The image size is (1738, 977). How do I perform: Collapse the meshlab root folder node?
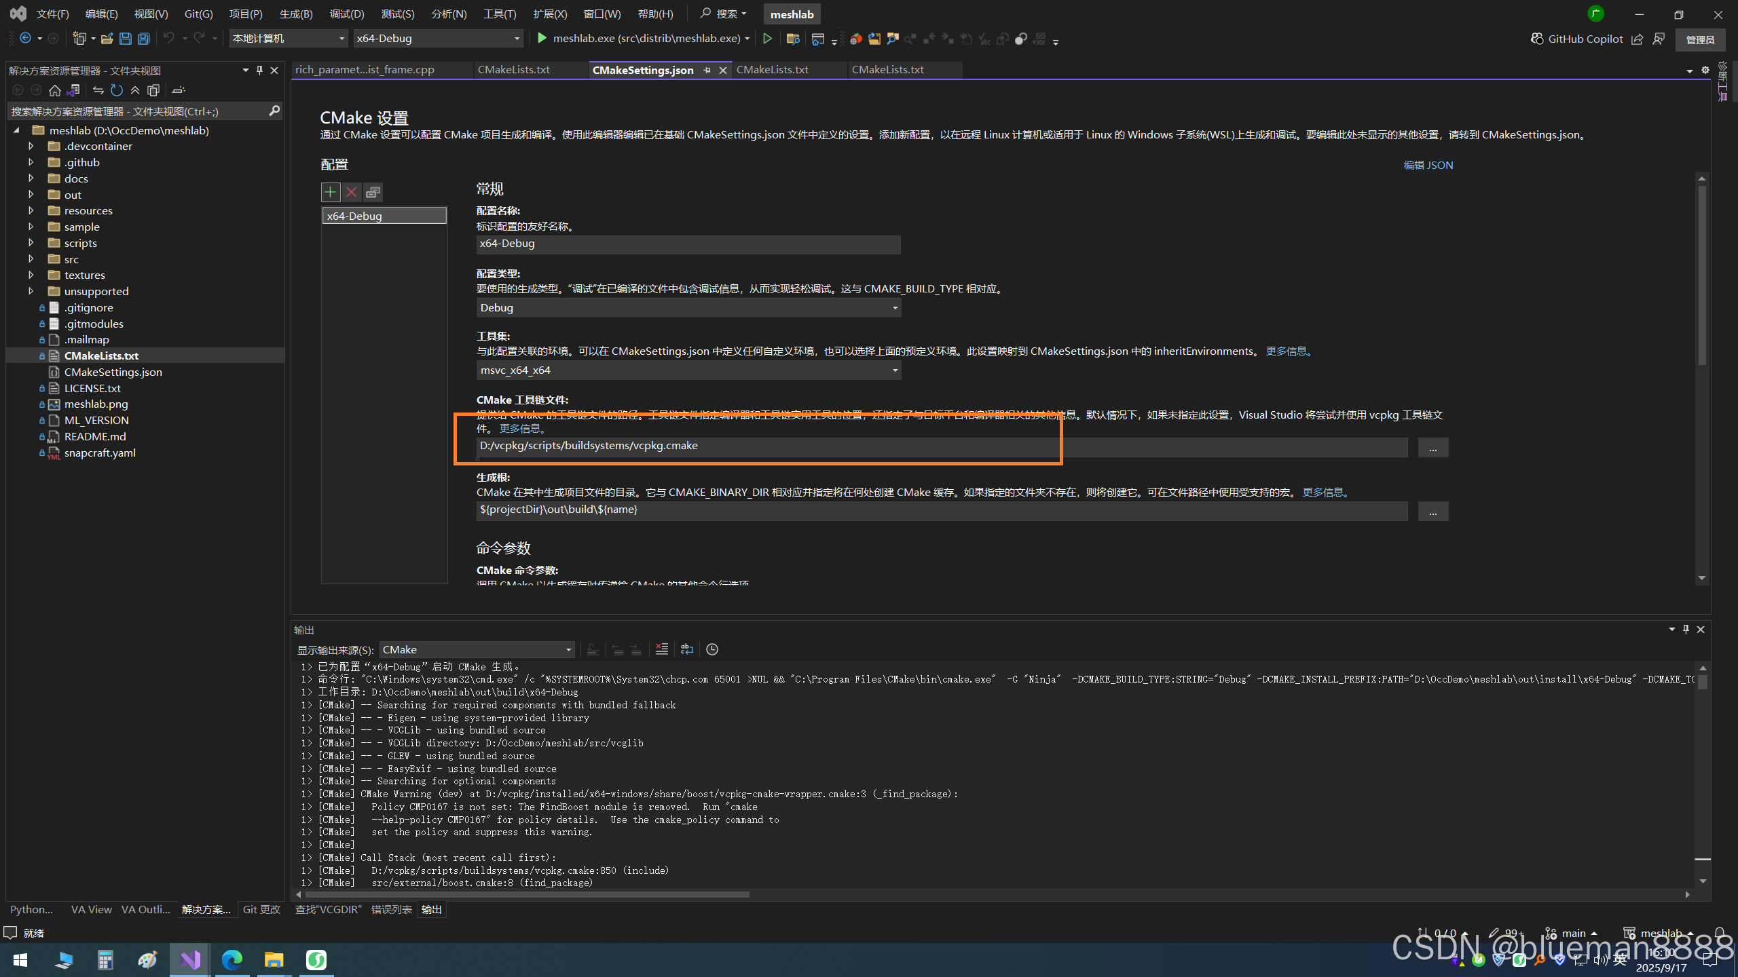click(16, 130)
